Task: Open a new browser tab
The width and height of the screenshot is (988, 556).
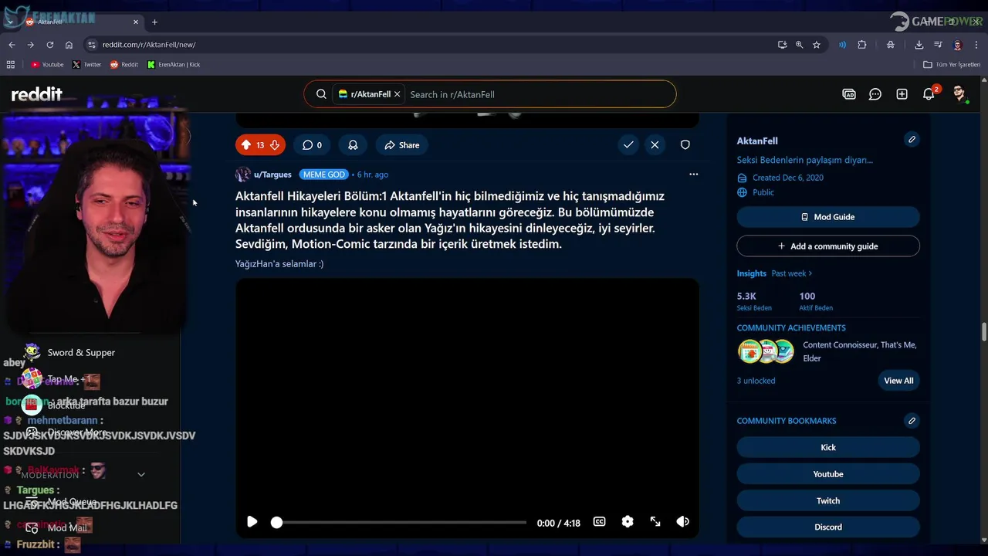Action: click(x=154, y=22)
